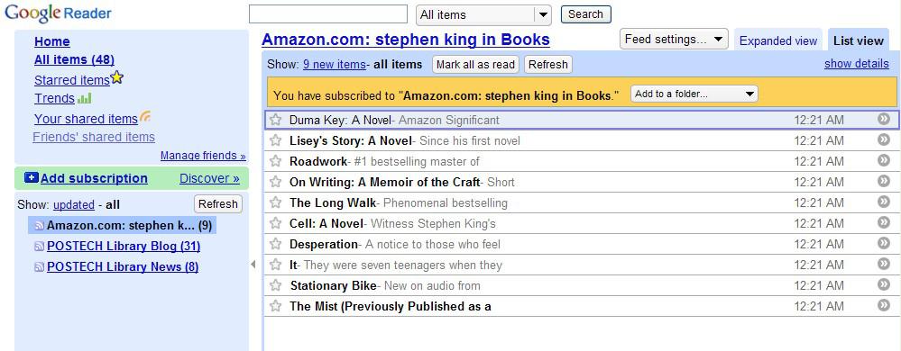Star the Roadwork item
901x351 pixels.
[276, 161]
